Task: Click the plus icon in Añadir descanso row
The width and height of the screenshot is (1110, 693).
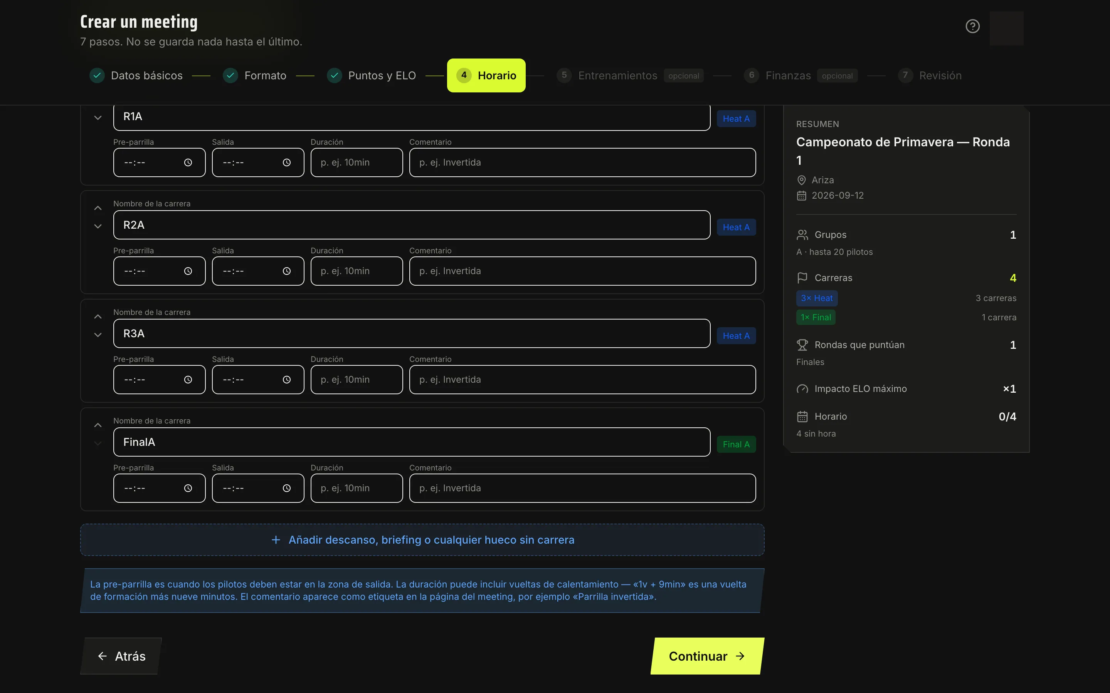Action: tap(276, 540)
